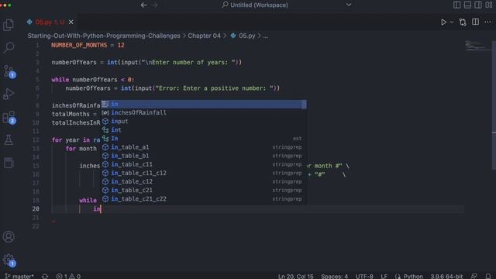Expand command center dropdown chevron
This screenshot has height=279, width=496.
(349, 5)
